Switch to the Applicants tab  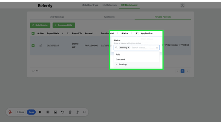109,17
